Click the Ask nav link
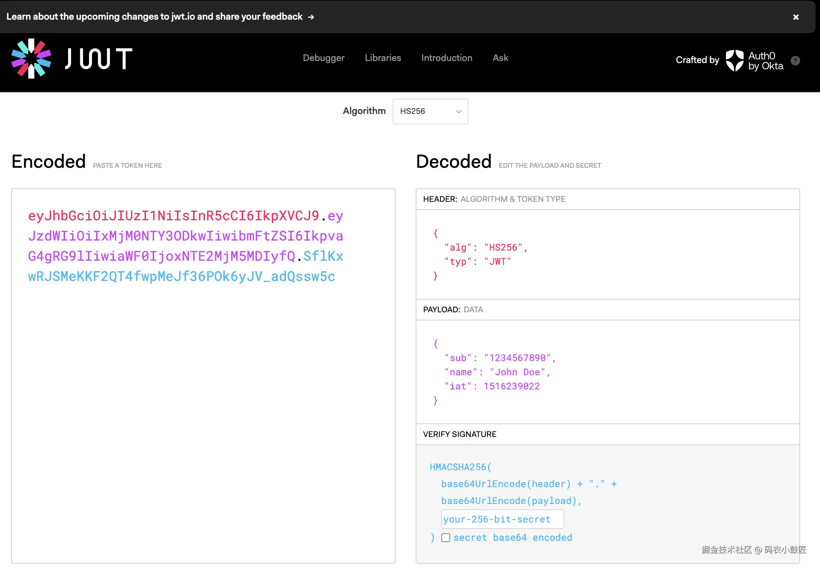Viewport: 820px width, 568px height. [x=500, y=58]
